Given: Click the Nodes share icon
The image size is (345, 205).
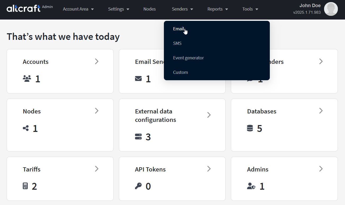Looking at the screenshot, I should (x=26, y=128).
